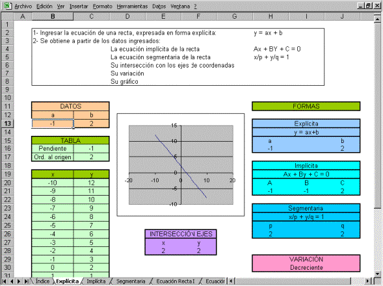The width and height of the screenshot is (383, 286).
Task: Click table cell with x value -10
Action: 53,183
